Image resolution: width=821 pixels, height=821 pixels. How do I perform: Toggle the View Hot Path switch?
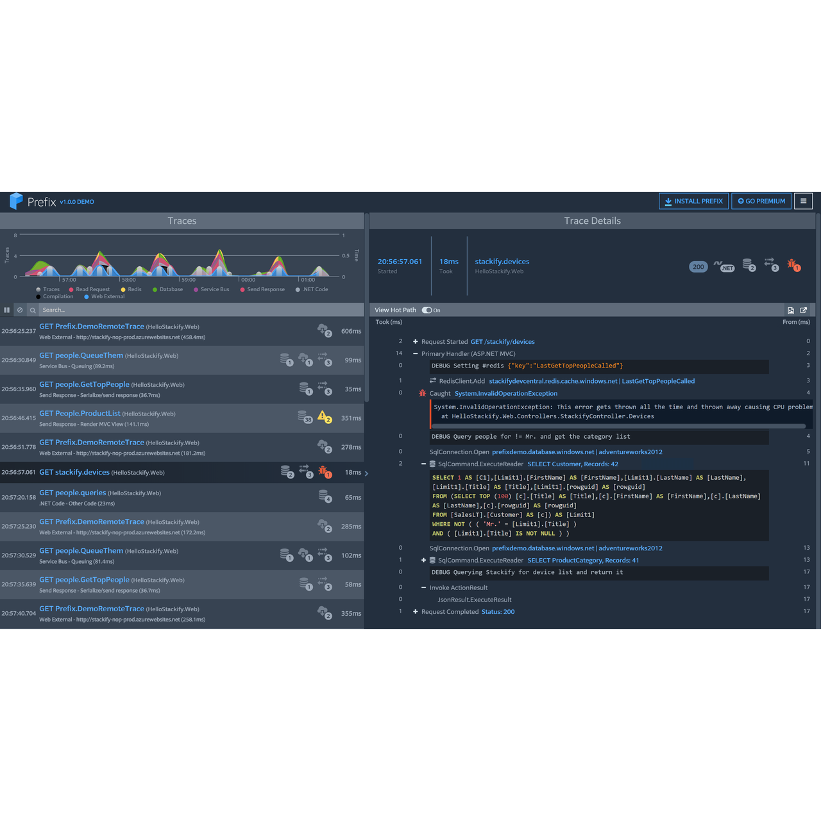[427, 310]
